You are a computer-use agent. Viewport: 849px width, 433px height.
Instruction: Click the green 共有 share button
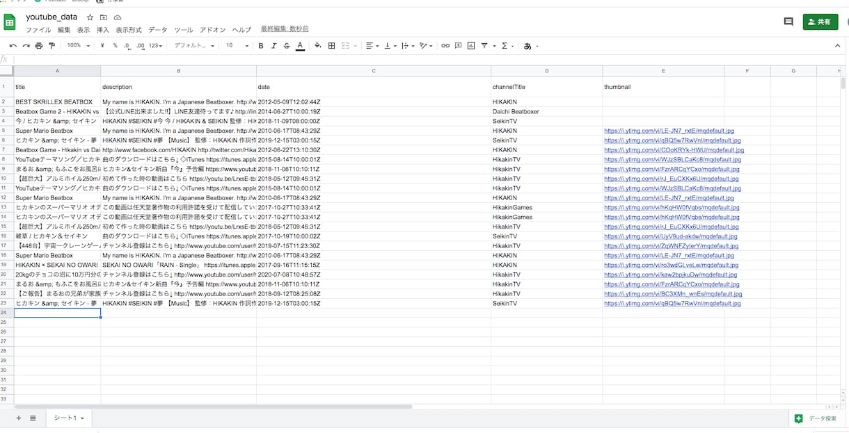pos(820,22)
